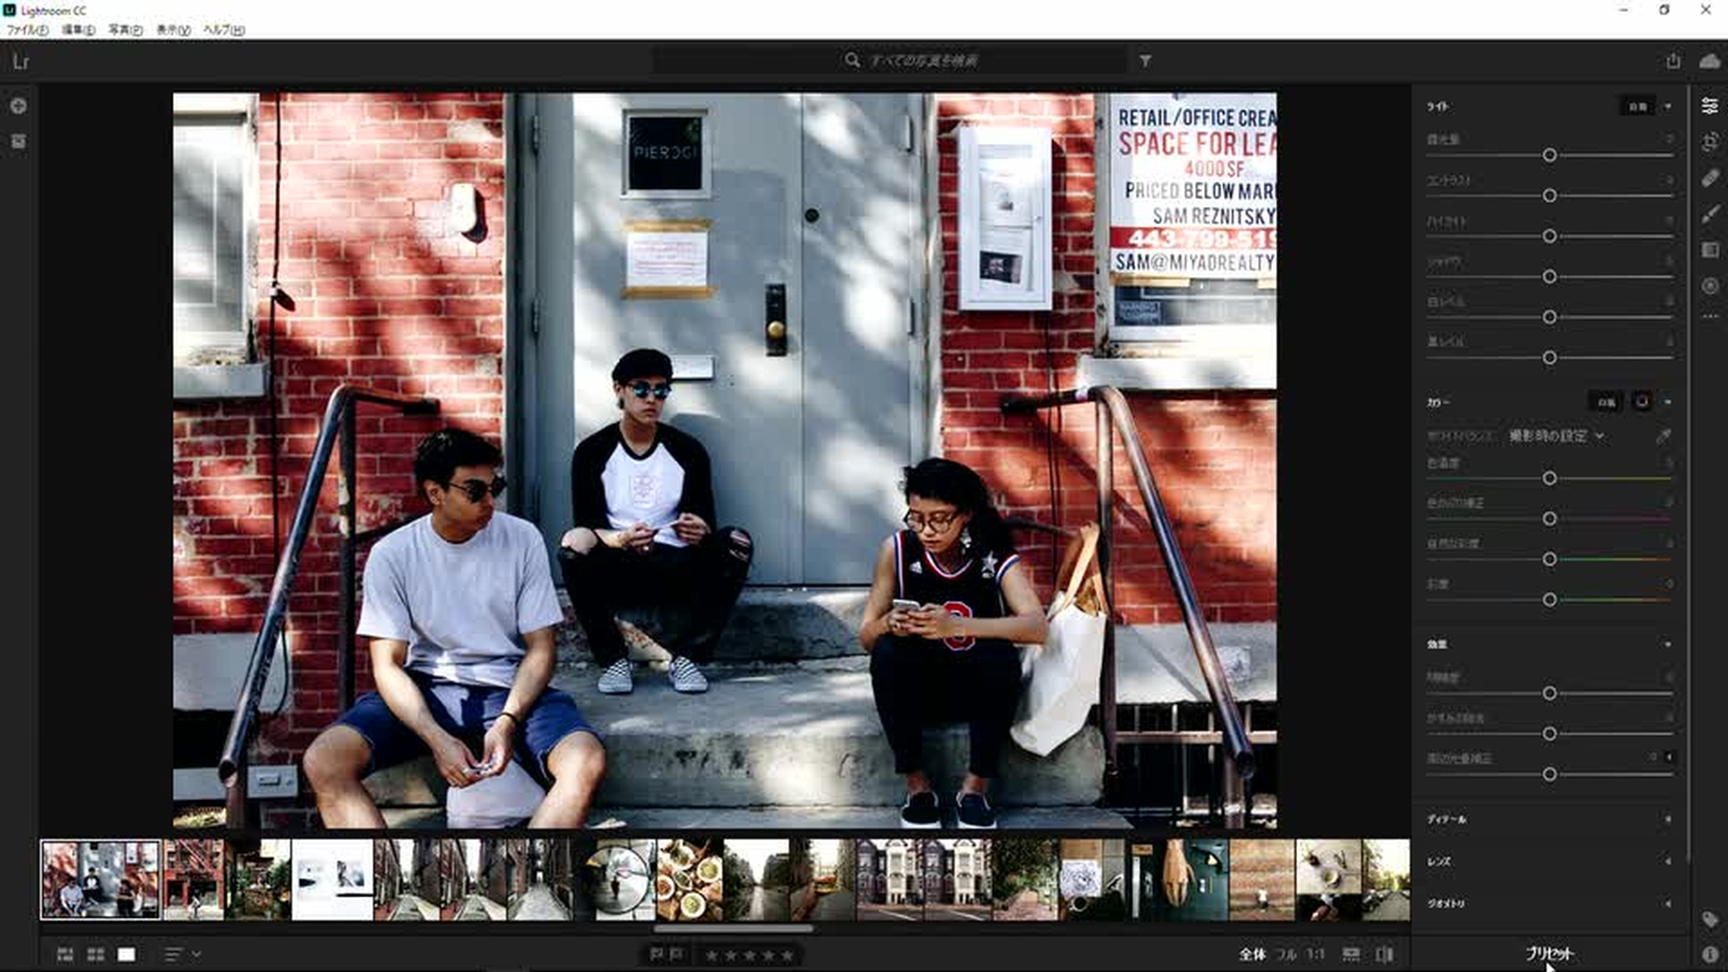Screen dimensions: 1728x972
Task: Open the 写真 menu
Action: click(125, 30)
